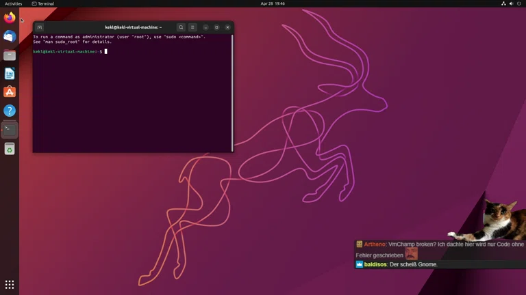Click the volume speaker icon
The image size is (526, 295).
511,3
